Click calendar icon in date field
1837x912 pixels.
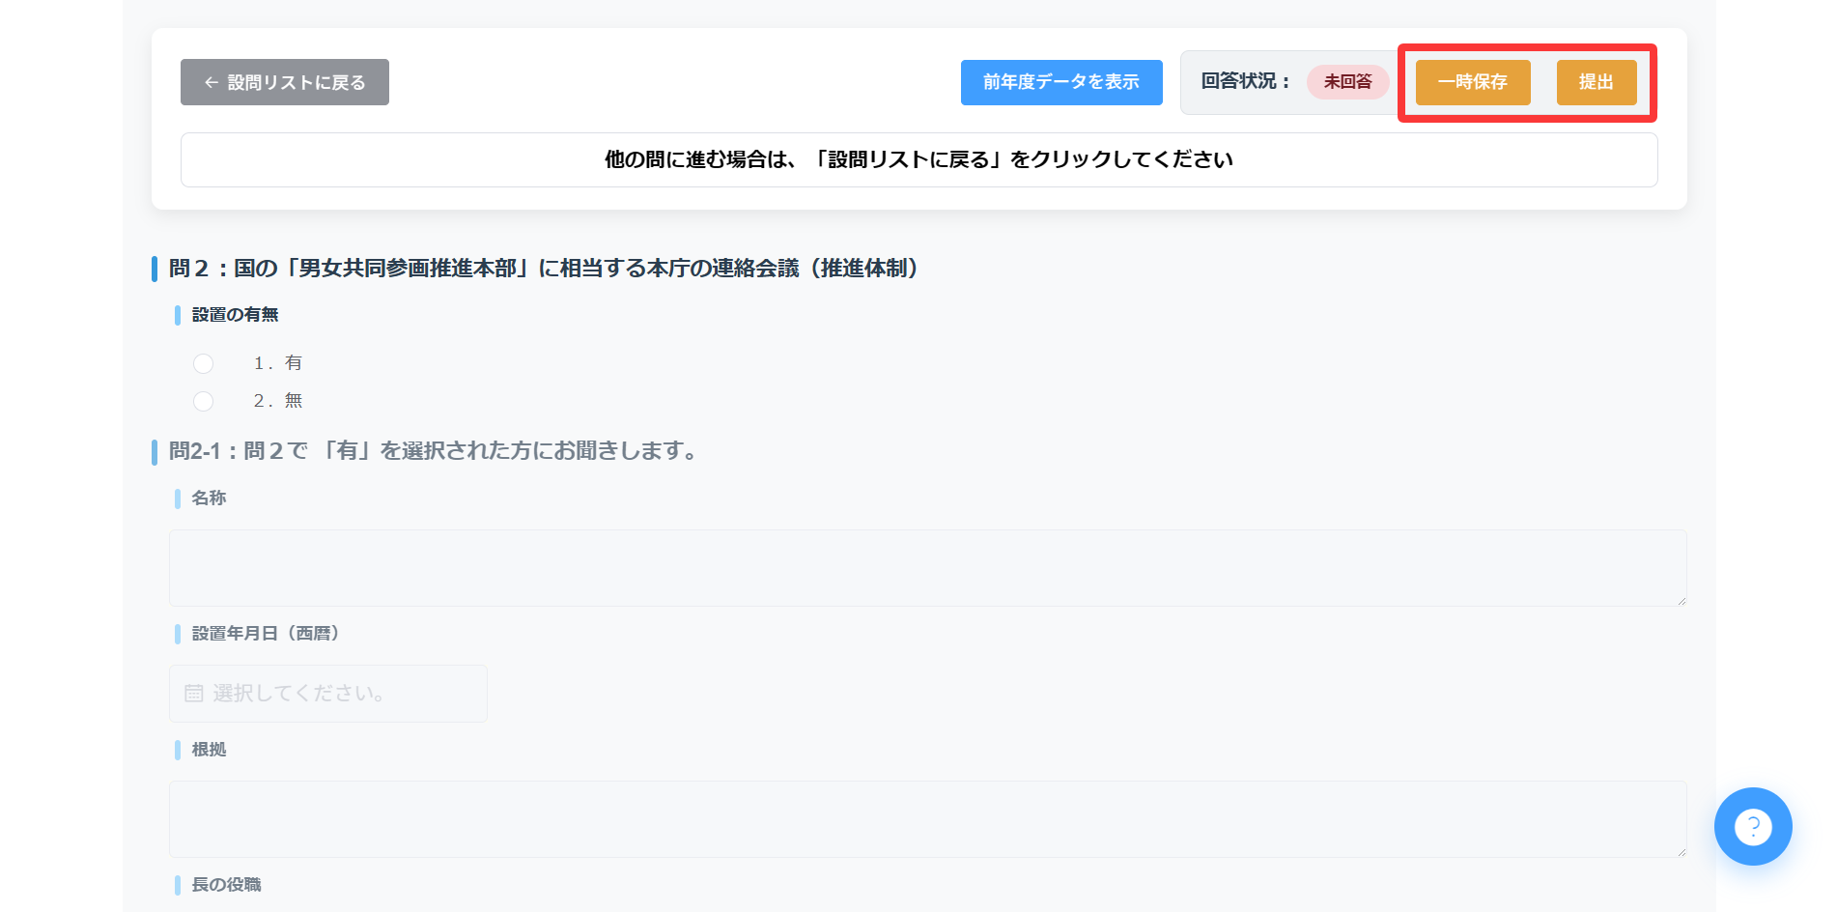(x=194, y=694)
